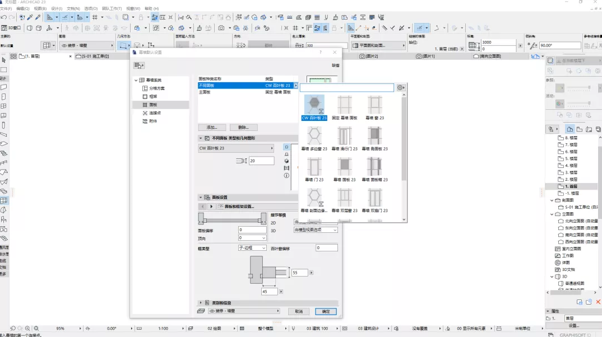Click the help question mark in dialog title

pos(321,52)
